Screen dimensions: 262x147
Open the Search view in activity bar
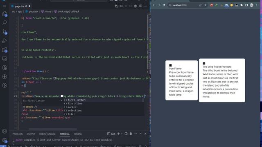click(x=5, y=22)
